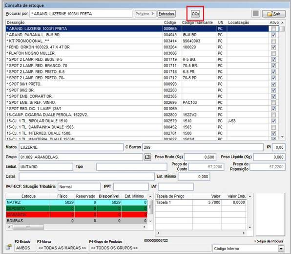Toggle Ativo checkbox for PLAFON MOGNO MULLER row

273,53
